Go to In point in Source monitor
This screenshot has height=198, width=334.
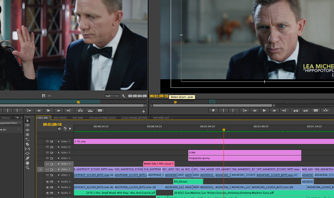coord(29,111)
